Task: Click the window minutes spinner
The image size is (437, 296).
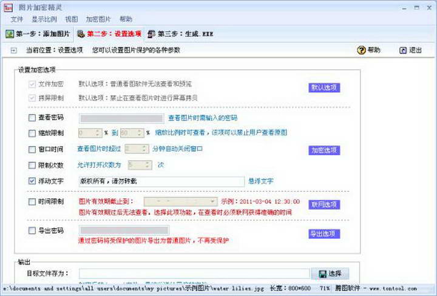Action: coord(137,149)
